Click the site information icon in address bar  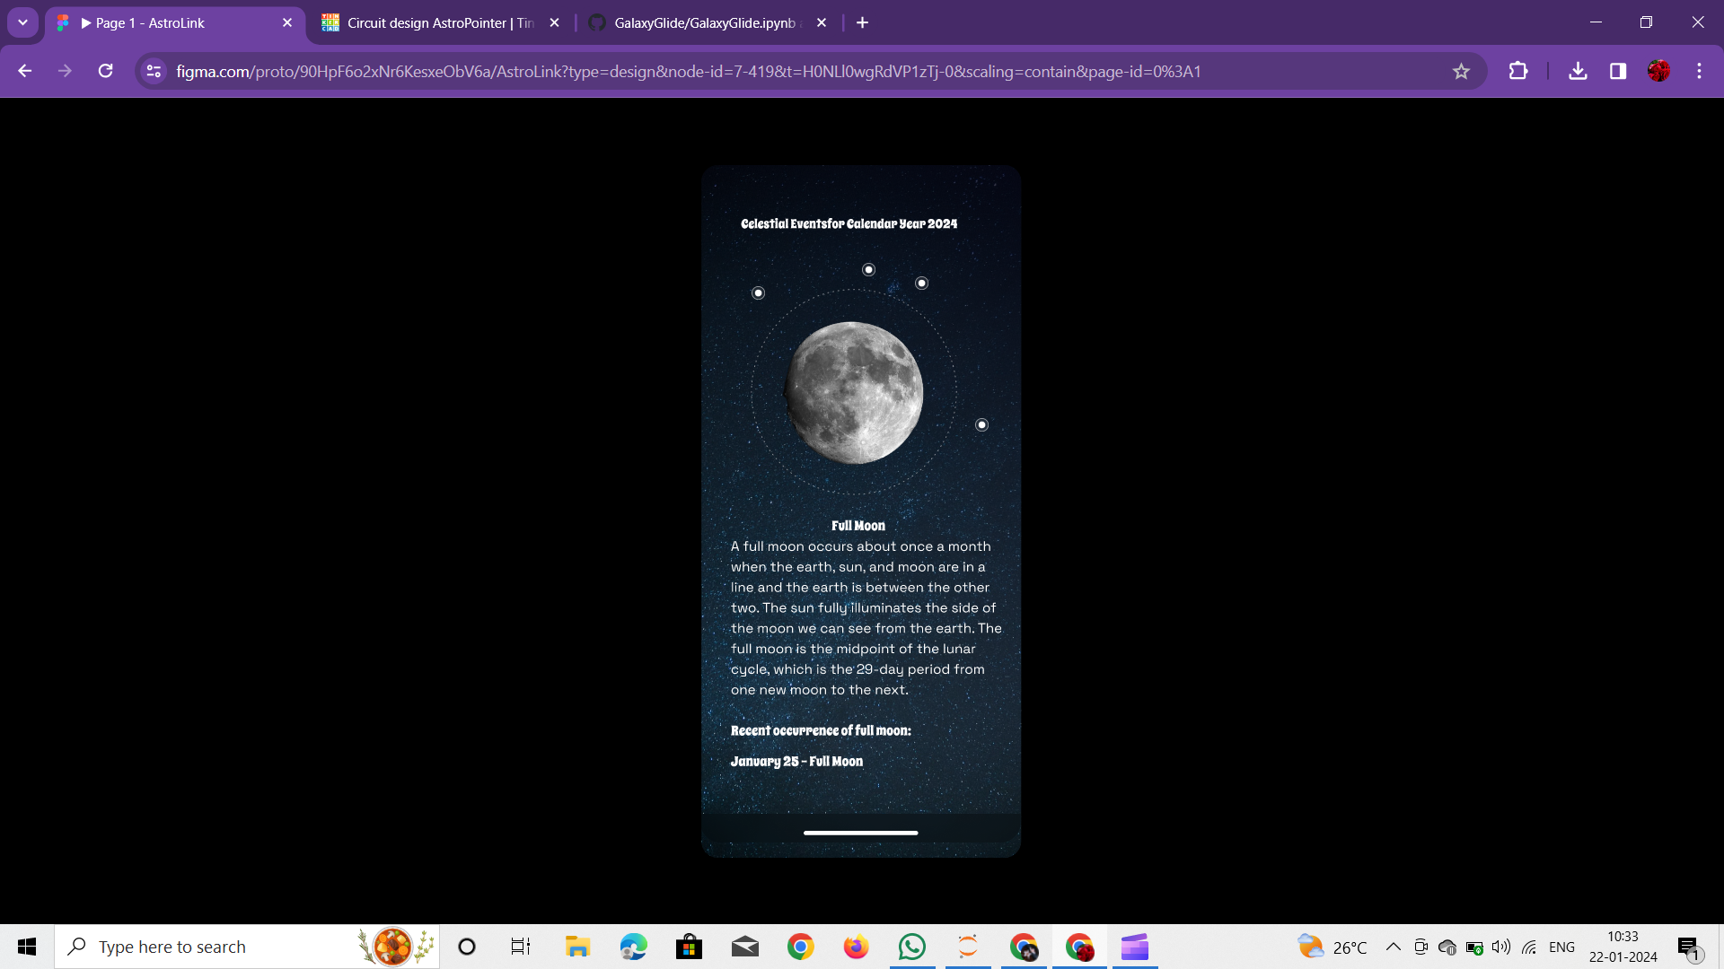[x=154, y=72]
